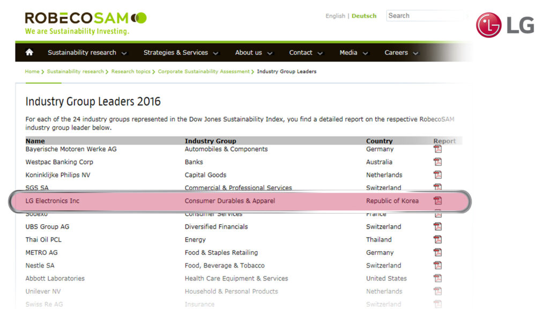This screenshot has width=549, height=309.
Task: Open PDF report for UBS Group AG
Action: [x=437, y=227]
